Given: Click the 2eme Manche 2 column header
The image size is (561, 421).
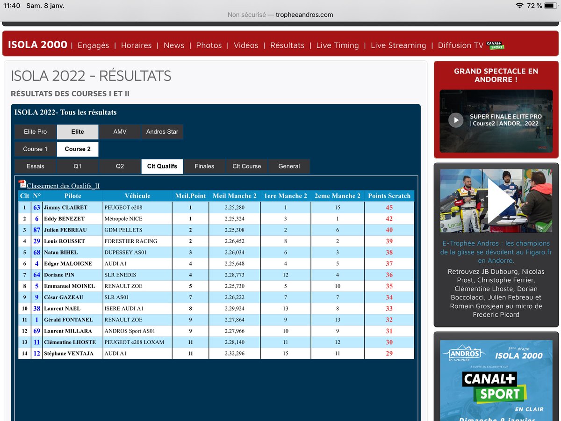Looking at the screenshot, I should [338, 196].
